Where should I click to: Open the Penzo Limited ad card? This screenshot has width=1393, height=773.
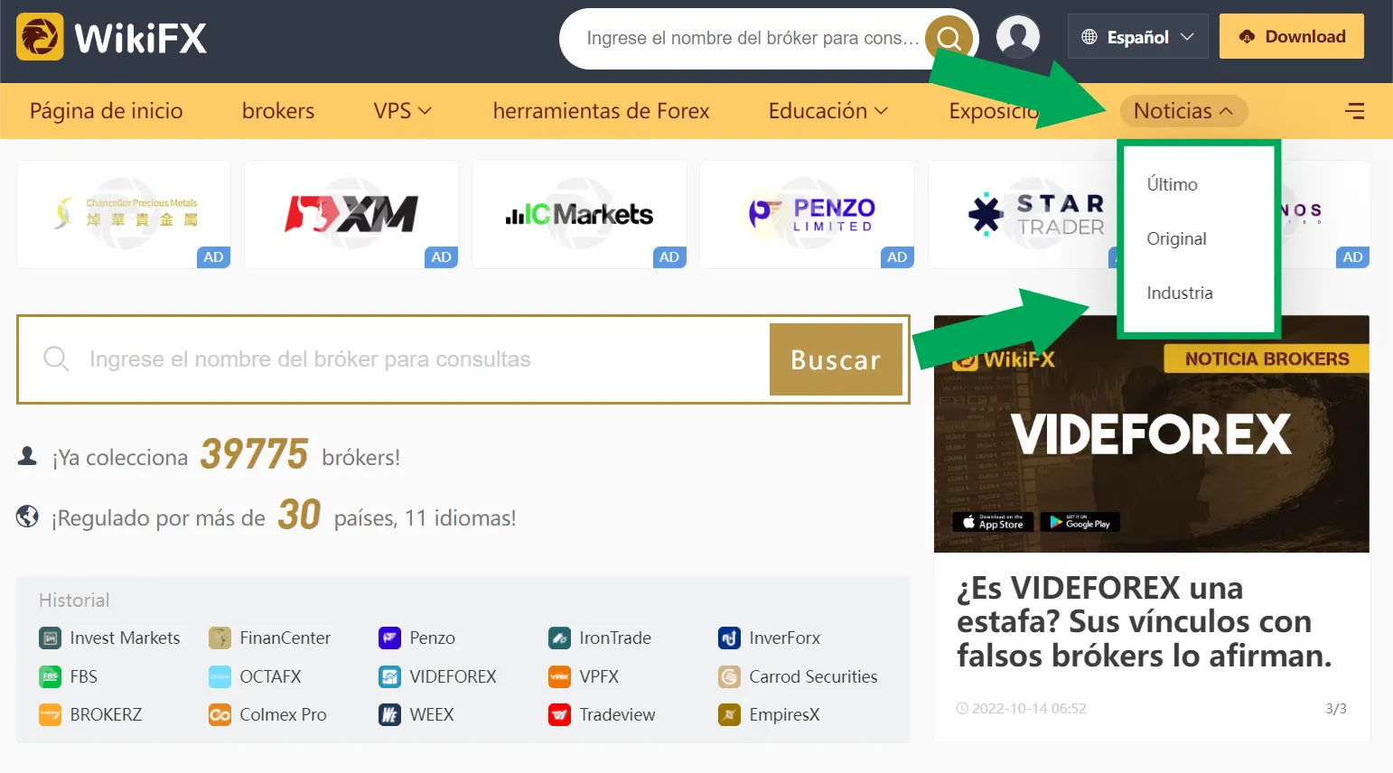point(807,214)
